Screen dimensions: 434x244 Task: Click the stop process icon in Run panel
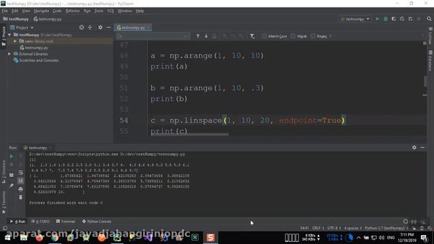12,165
